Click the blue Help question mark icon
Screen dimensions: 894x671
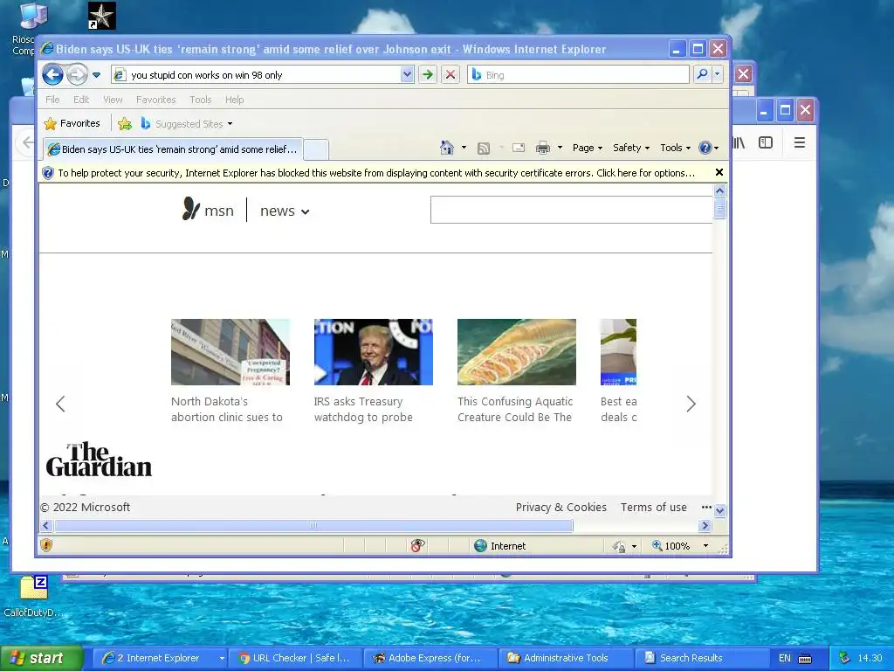[x=705, y=148]
